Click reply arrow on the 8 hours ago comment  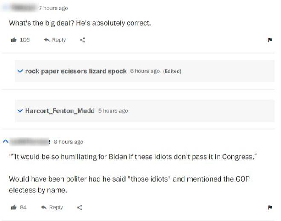44,207
